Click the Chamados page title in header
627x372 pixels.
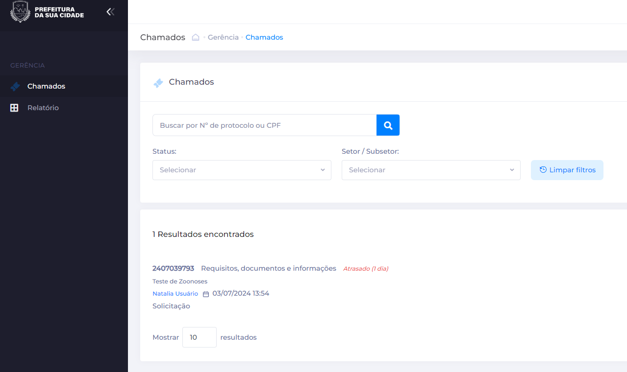(x=163, y=37)
